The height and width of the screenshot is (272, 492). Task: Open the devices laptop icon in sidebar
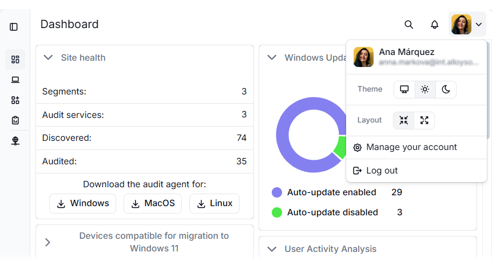click(15, 80)
